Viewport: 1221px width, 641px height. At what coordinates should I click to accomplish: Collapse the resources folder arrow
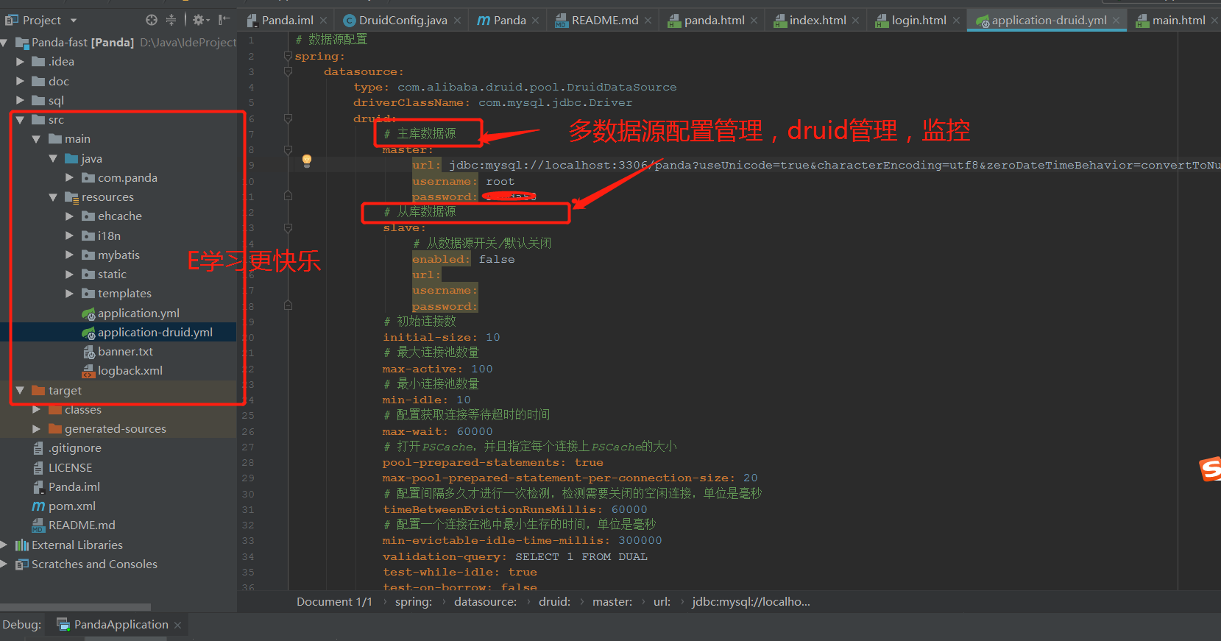(53, 197)
